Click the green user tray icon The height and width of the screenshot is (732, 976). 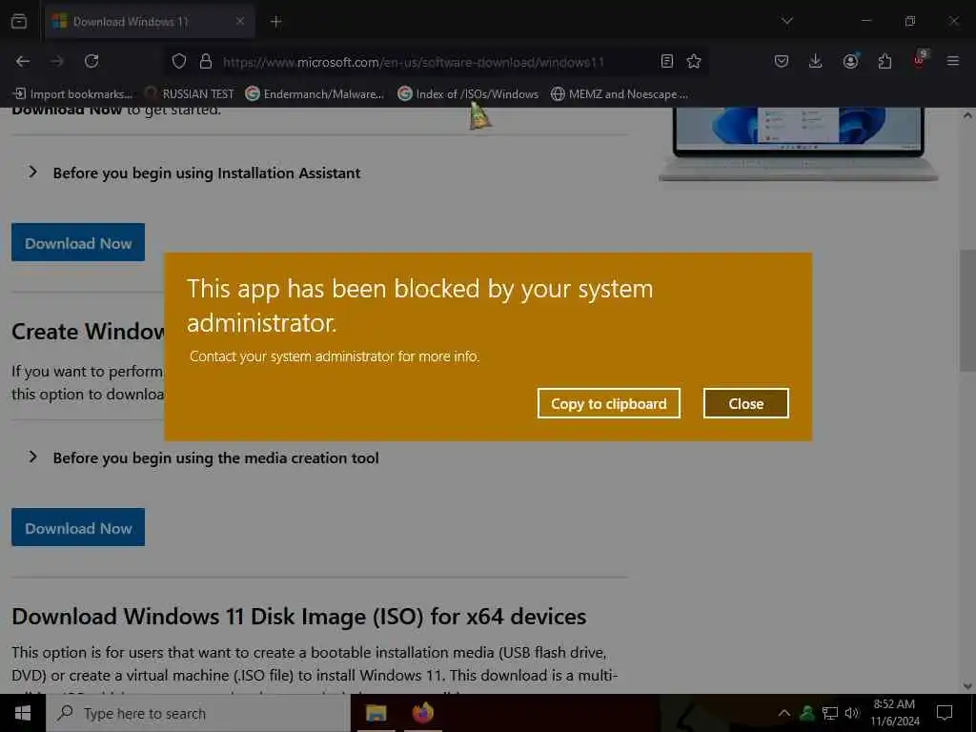(x=806, y=713)
